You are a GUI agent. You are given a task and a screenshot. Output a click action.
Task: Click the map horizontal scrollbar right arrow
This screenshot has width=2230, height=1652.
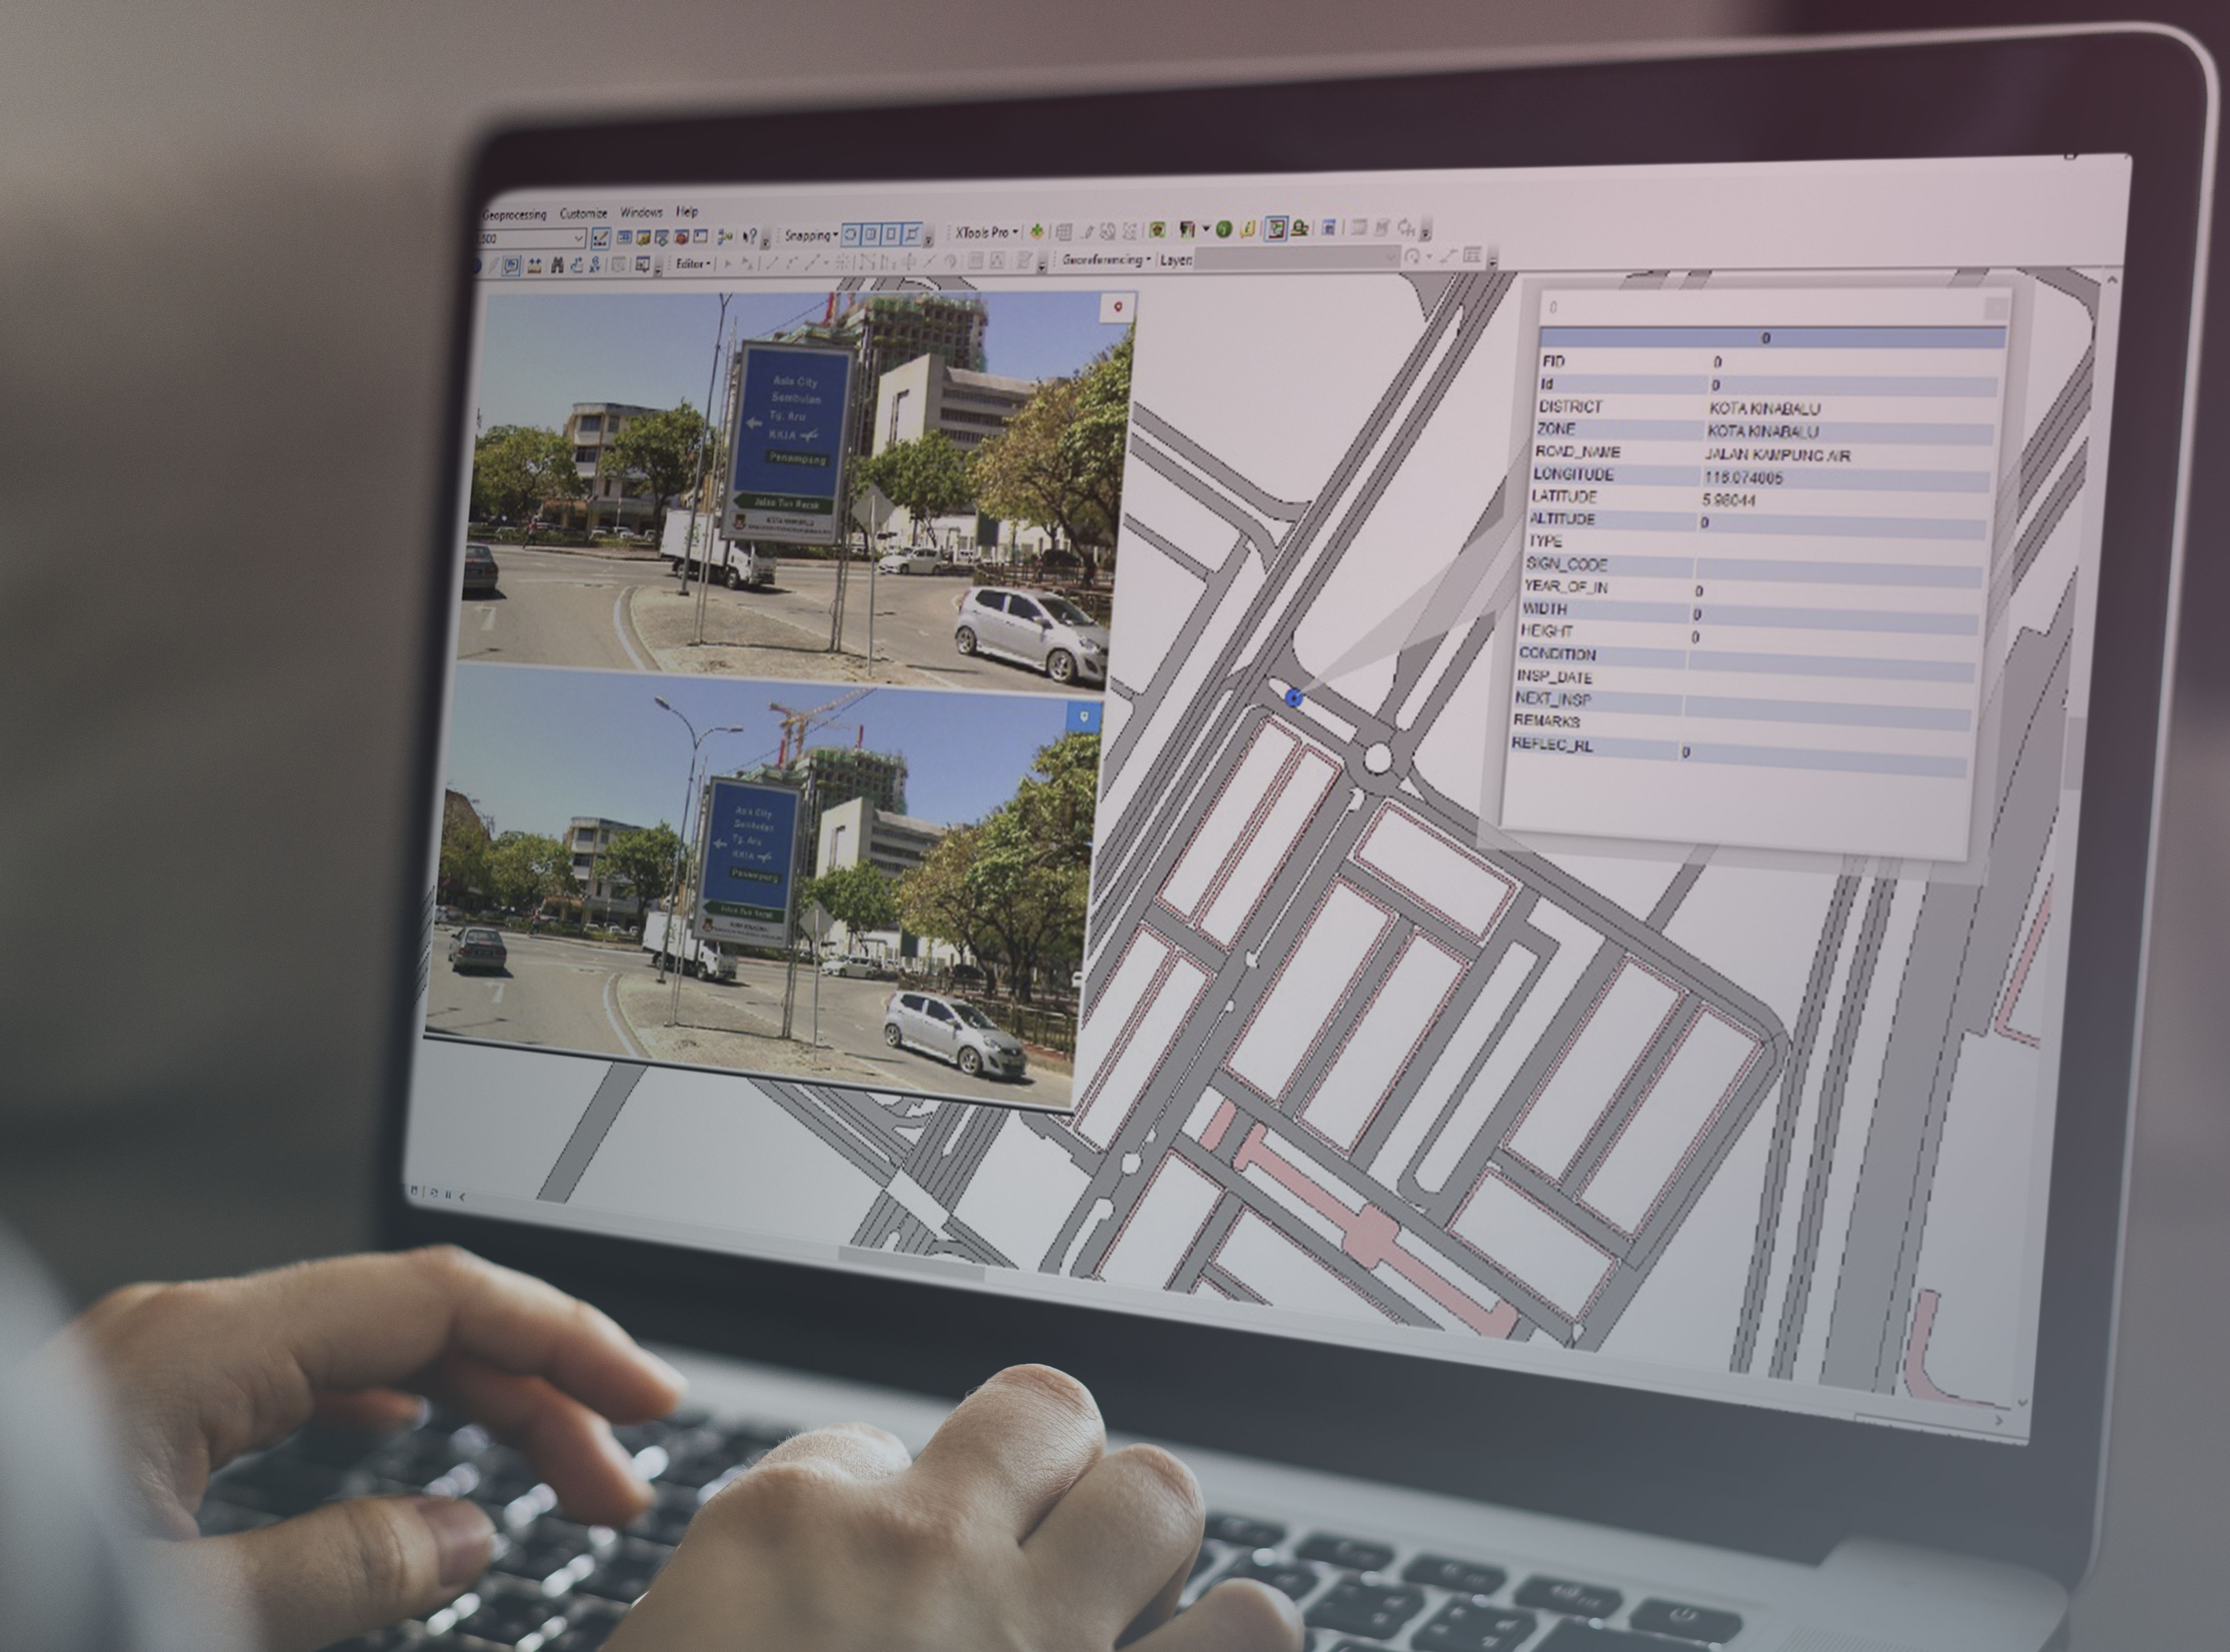[1999, 1420]
